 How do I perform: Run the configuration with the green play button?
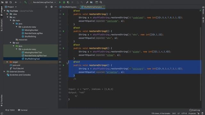(x=60, y=2)
